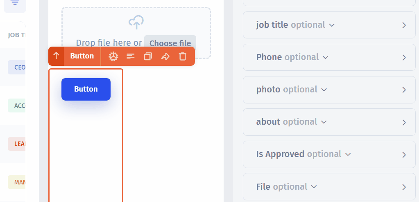Expand the about field row arrow
This screenshot has height=202, width=419.
pos(404,122)
